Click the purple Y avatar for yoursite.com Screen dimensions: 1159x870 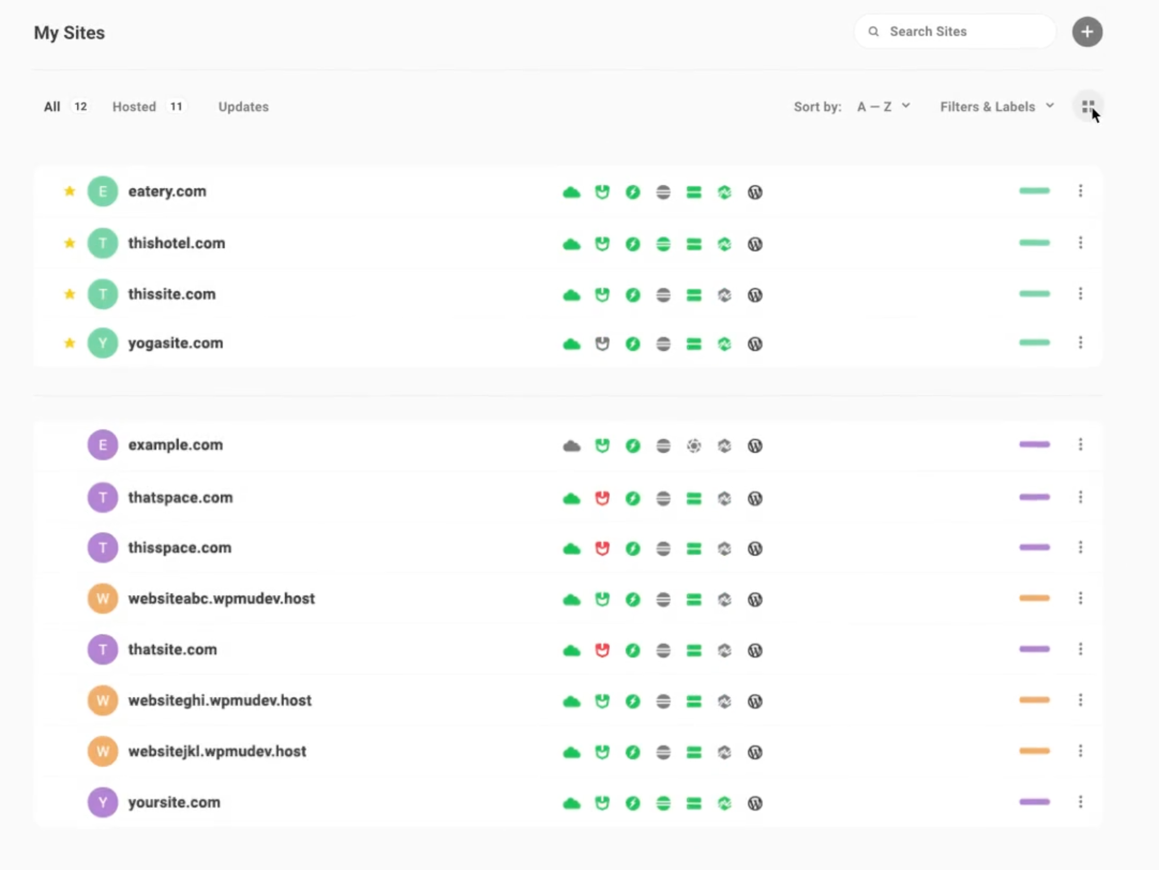coord(103,802)
